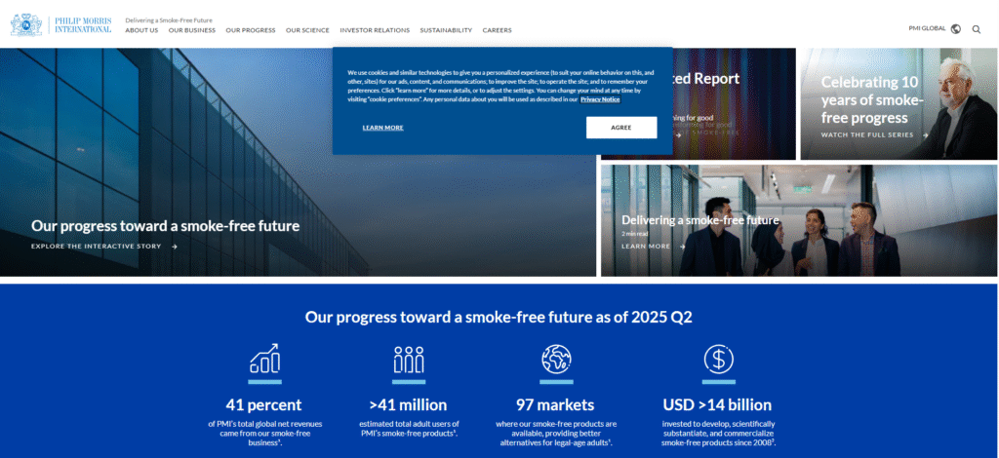Viewport: 999px width, 458px height.
Task: Click the 2 min read label
Action: click(635, 234)
